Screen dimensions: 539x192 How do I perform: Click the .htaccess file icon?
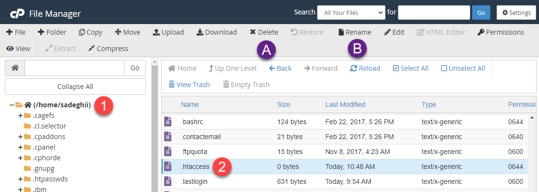coord(168,166)
